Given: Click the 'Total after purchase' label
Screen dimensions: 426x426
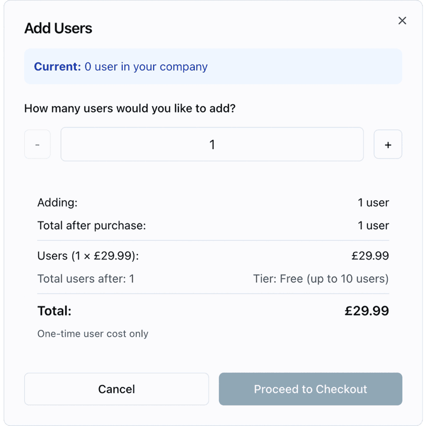Looking at the screenshot, I should click(92, 225).
